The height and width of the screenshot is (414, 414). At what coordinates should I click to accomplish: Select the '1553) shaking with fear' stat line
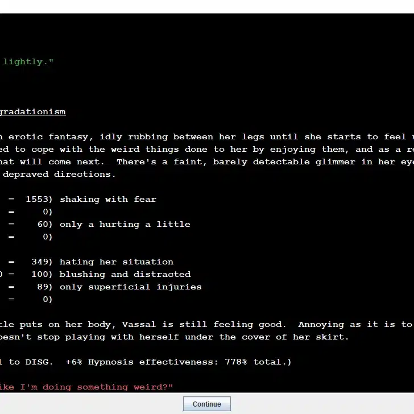coord(107,200)
